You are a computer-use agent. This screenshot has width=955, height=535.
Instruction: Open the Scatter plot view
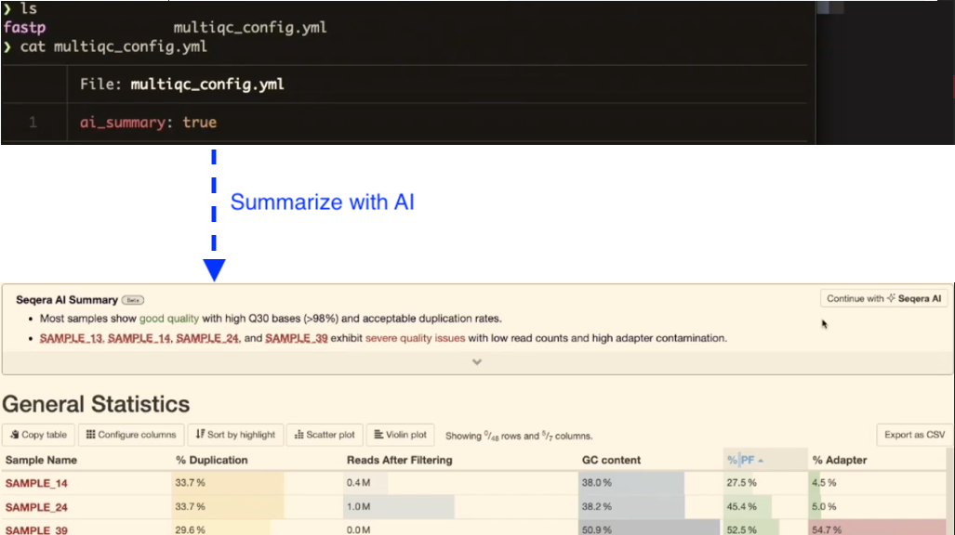[325, 435]
